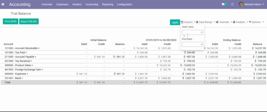The width and height of the screenshot is (267, 112).
Task: Open the Options filter dropdown
Action: click(256, 22)
